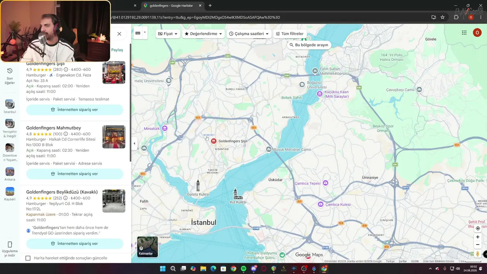Activate the Street View pegman
Image resolution: width=487 pixels, height=274 pixels.
pyautogui.click(x=478, y=254)
